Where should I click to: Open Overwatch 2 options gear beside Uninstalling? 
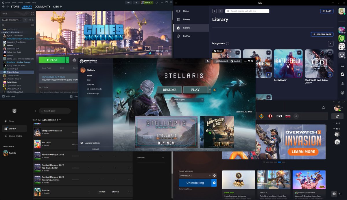point(214,183)
